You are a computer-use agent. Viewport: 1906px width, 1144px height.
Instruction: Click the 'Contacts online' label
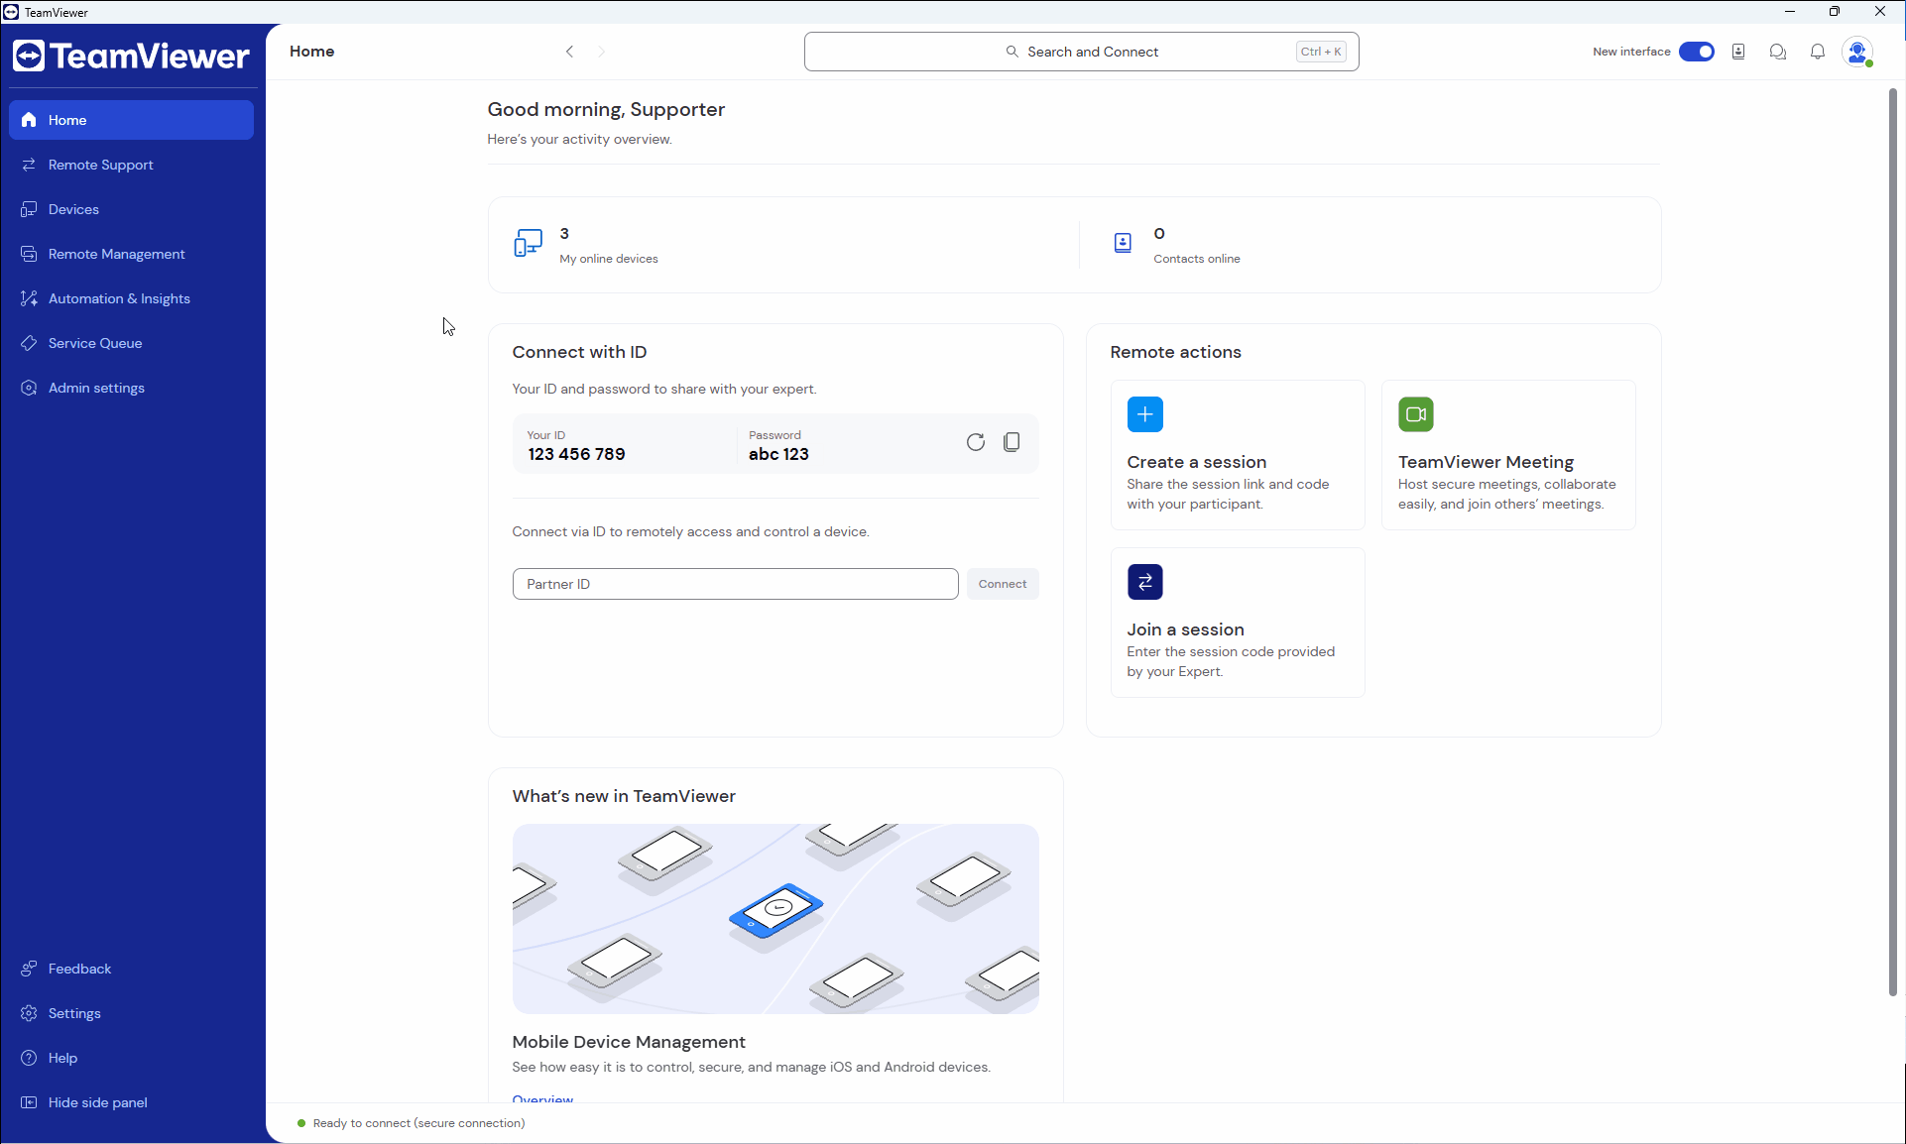pyautogui.click(x=1197, y=259)
